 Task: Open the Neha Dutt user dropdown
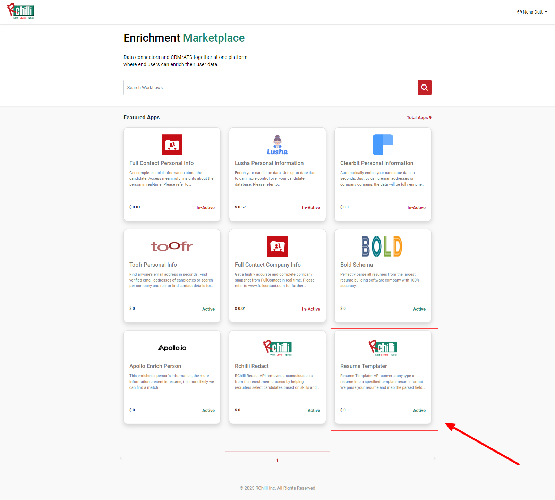click(x=532, y=12)
